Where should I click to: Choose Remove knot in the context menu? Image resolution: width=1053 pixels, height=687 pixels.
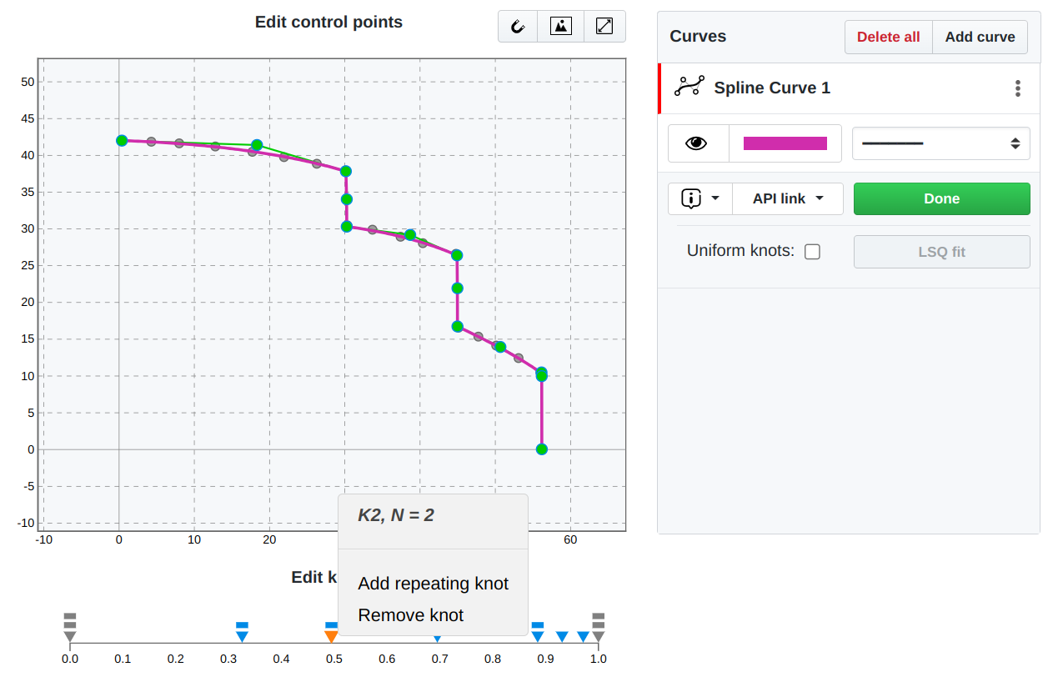[409, 615]
